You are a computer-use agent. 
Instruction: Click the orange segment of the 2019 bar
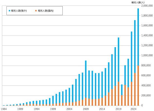pos(118,94)
